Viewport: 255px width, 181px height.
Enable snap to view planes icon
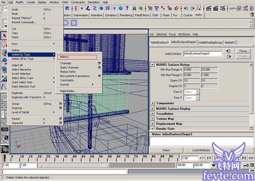pos(170,8)
